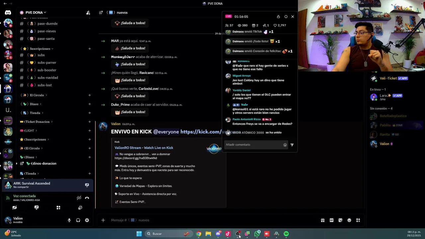
Task: Click the message input for nuevos channel
Action: pyautogui.click(x=212, y=220)
